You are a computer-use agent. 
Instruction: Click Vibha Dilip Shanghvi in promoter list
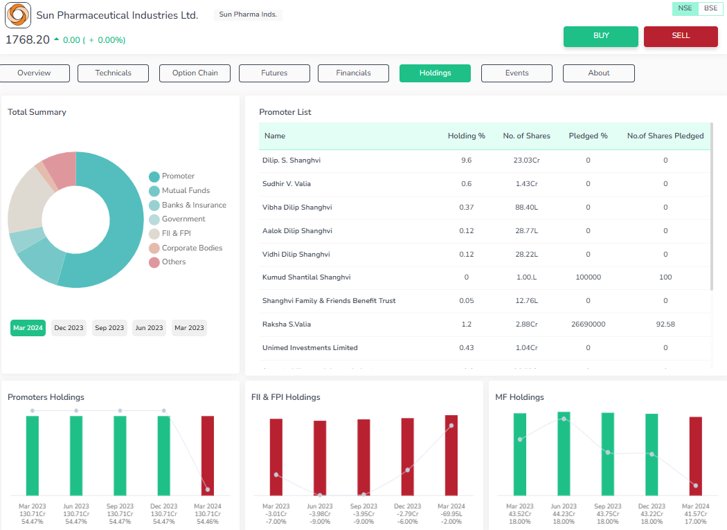(x=297, y=208)
